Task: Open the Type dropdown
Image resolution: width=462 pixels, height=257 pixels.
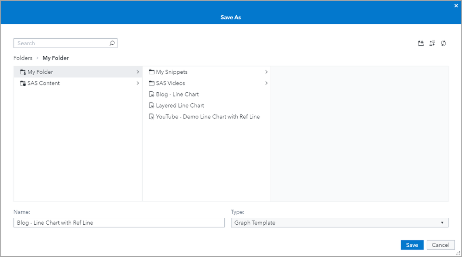Action: (339, 223)
